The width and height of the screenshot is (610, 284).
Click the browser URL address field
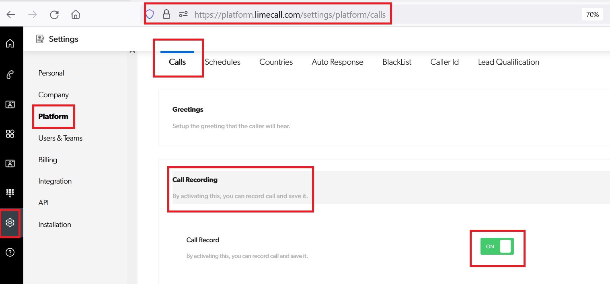290,15
